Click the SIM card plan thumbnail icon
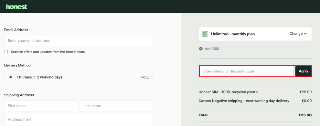 (205, 34)
